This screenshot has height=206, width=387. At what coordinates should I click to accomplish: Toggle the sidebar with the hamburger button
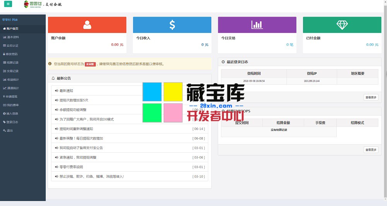click(x=8, y=4)
